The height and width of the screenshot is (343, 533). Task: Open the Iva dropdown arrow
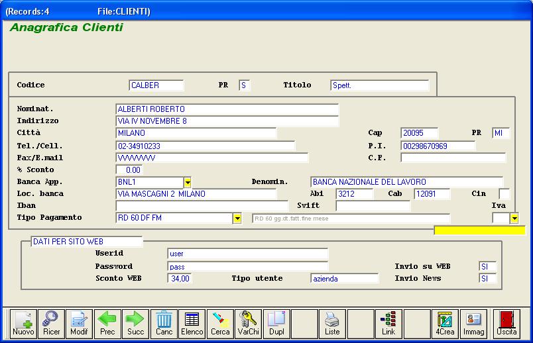point(514,218)
